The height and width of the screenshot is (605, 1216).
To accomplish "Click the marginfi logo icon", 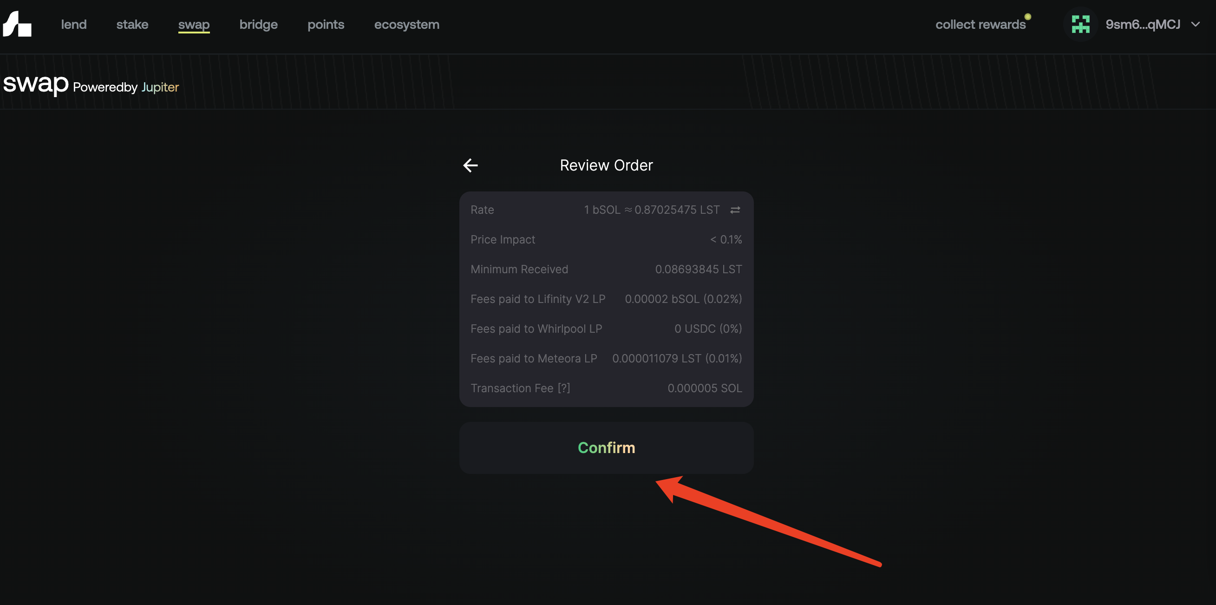I will (x=17, y=24).
